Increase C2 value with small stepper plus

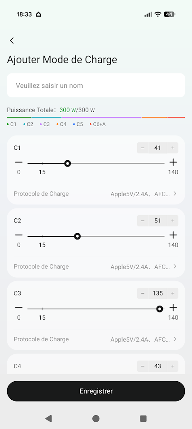[173, 221]
